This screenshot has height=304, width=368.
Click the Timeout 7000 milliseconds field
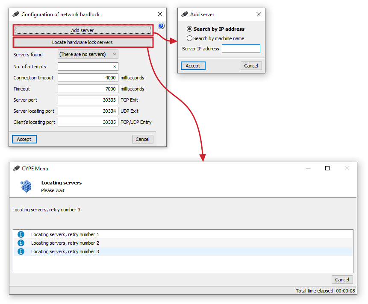[x=88, y=89]
